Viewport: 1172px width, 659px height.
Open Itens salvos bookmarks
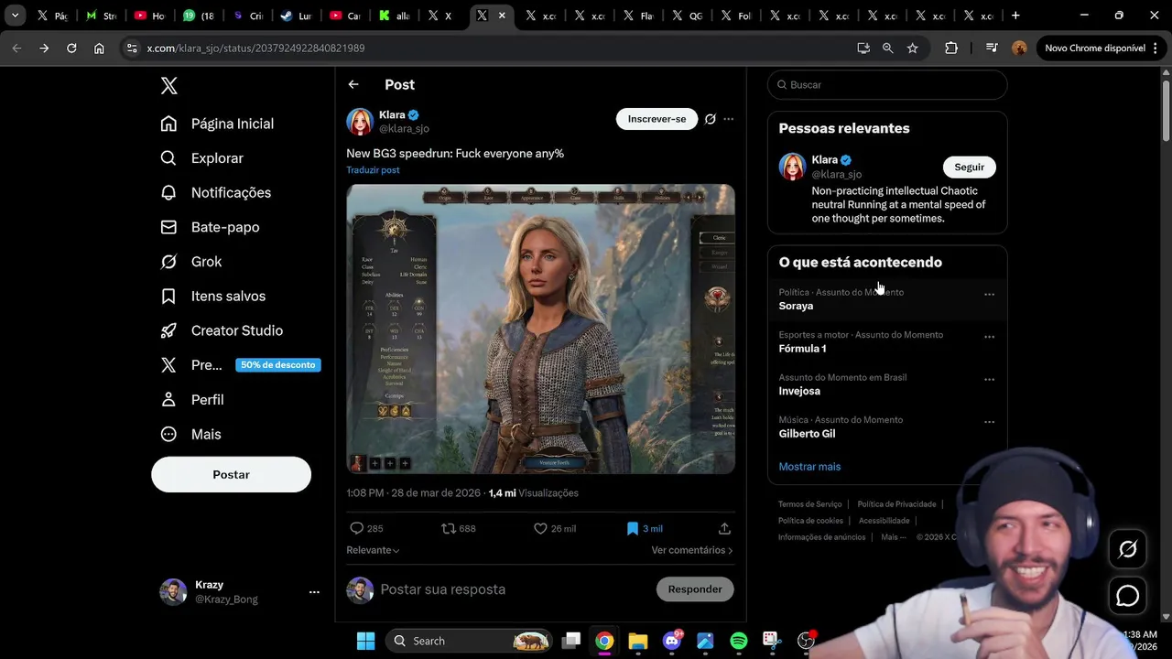pyautogui.click(x=212, y=296)
